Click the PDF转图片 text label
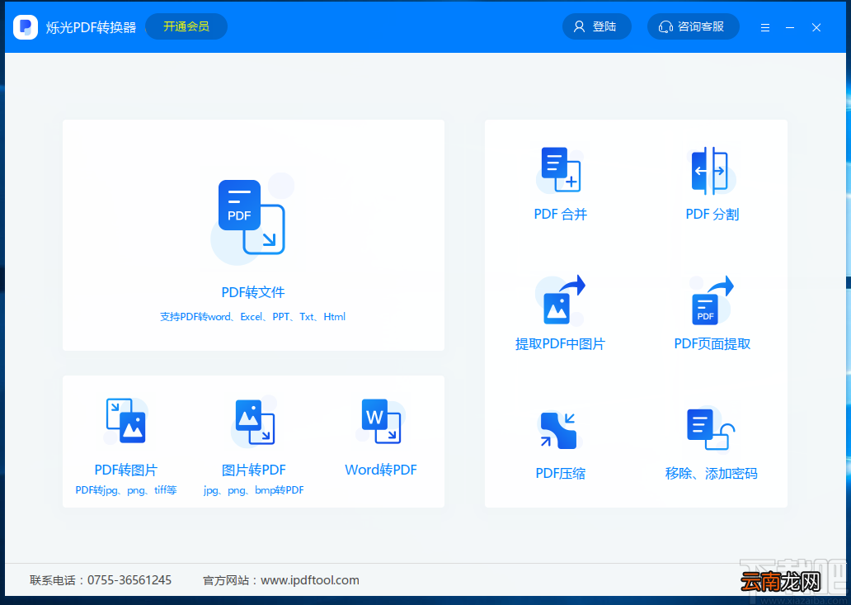The width and height of the screenshot is (851, 605). pyautogui.click(x=126, y=470)
